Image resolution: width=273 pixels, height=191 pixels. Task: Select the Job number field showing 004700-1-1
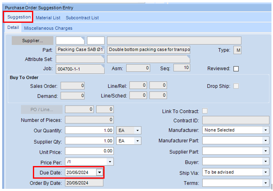click(x=80, y=69)
